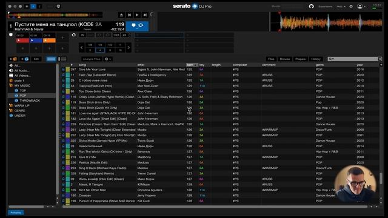This screenshot has width=388, height=218.
Task: Set loop IN point
Action: pos(82,35)
